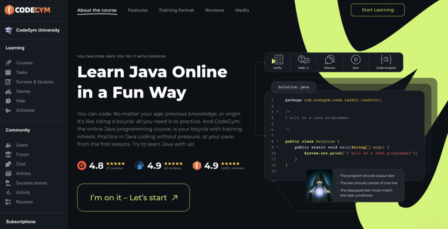Click 'The text should consist of one line'
This screenshot has width=448, height=229.
pos(368,183)
